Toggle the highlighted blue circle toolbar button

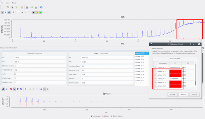tap(9, 13)
